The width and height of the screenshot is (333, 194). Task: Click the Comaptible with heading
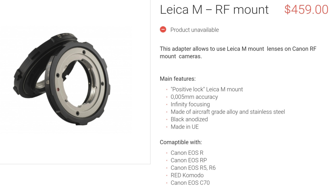tap(181, 142)
